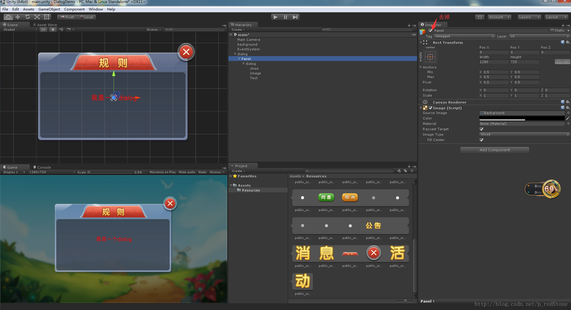Select the Move tool

(x=18, y=17)
